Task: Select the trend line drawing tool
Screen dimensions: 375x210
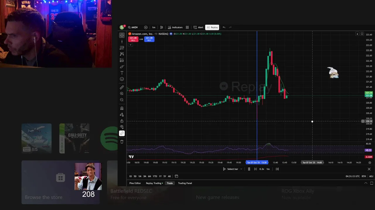Action: 122,41
